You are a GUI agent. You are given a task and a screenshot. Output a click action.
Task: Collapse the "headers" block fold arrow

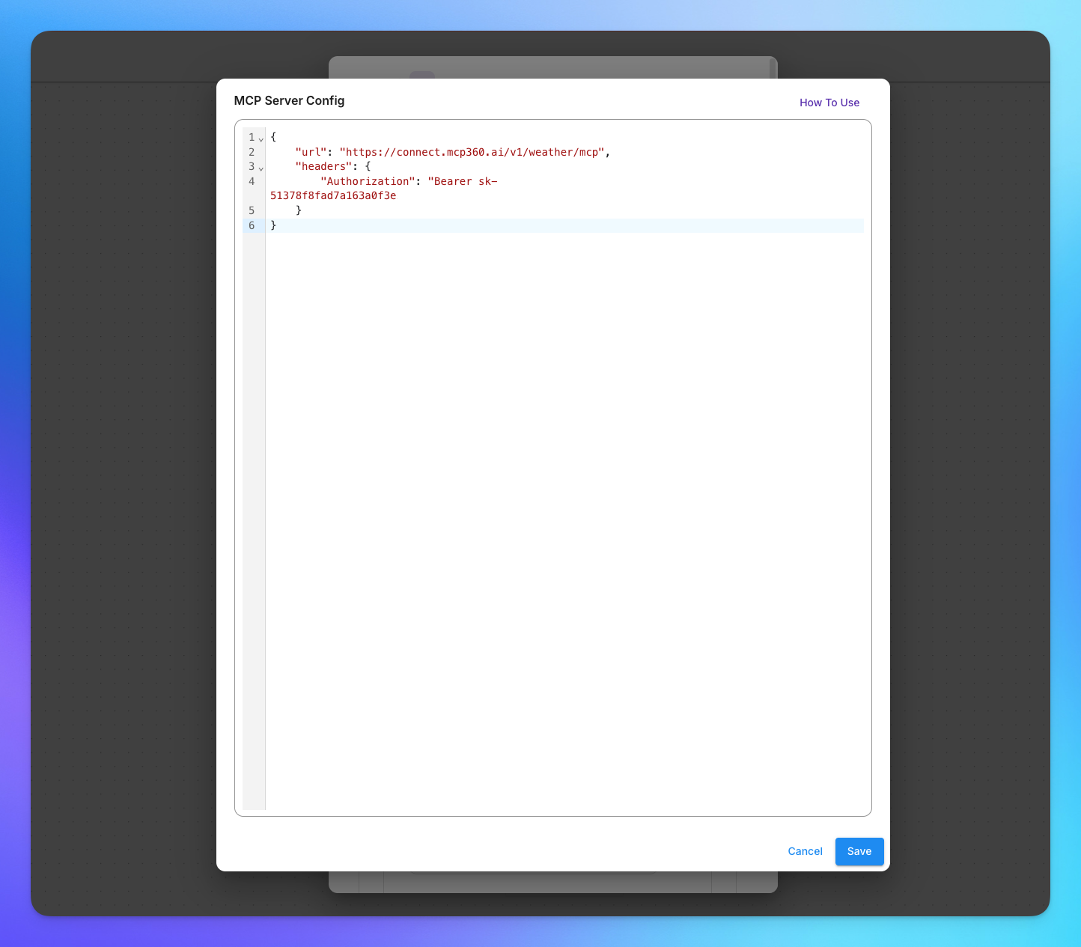(261, 168)
